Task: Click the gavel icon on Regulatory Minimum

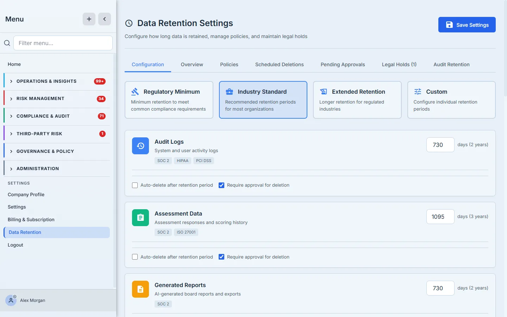Action: click(x=135, y=92)
